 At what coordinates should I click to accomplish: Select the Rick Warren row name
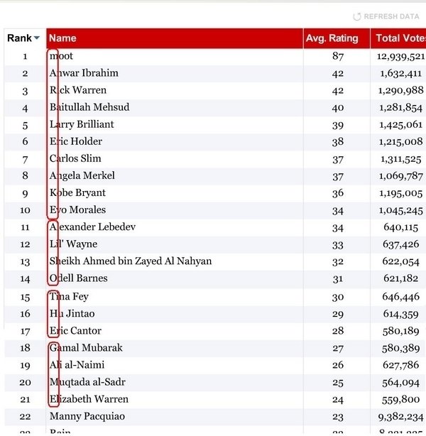78,90
